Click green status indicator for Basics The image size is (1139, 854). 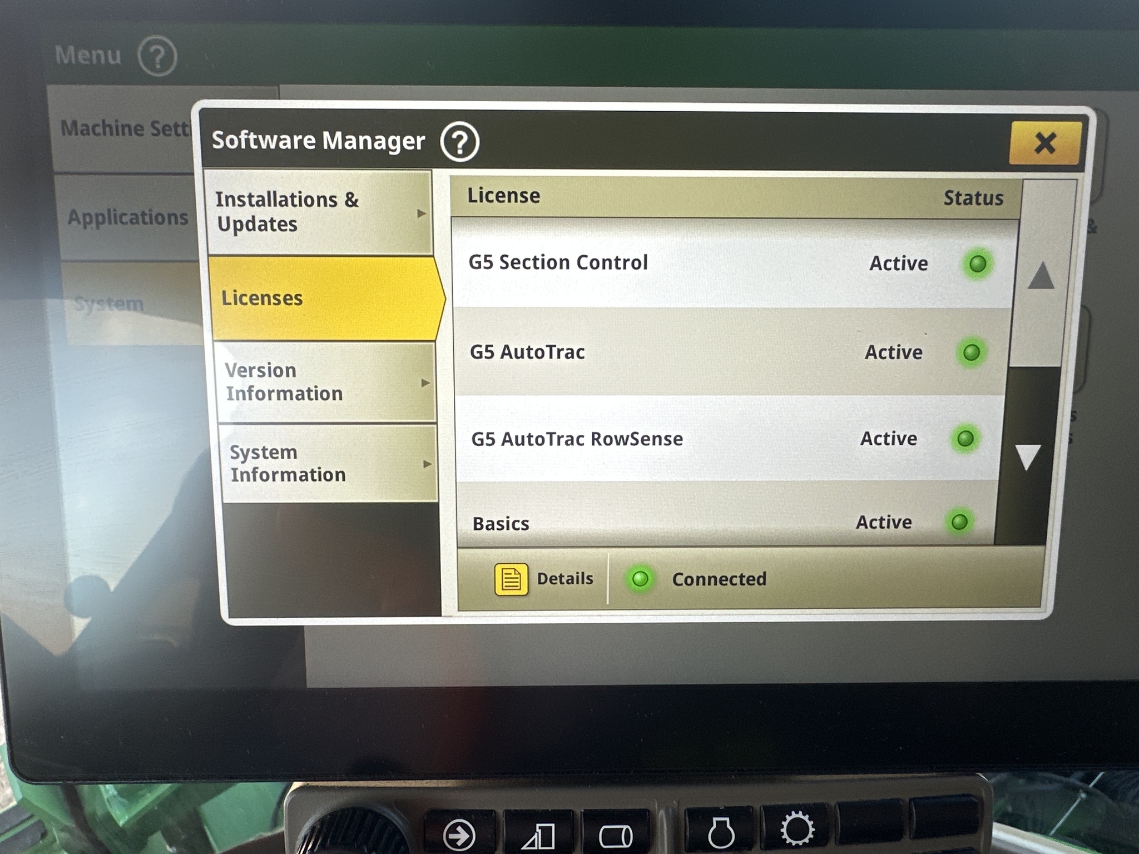tap(959, 522)
